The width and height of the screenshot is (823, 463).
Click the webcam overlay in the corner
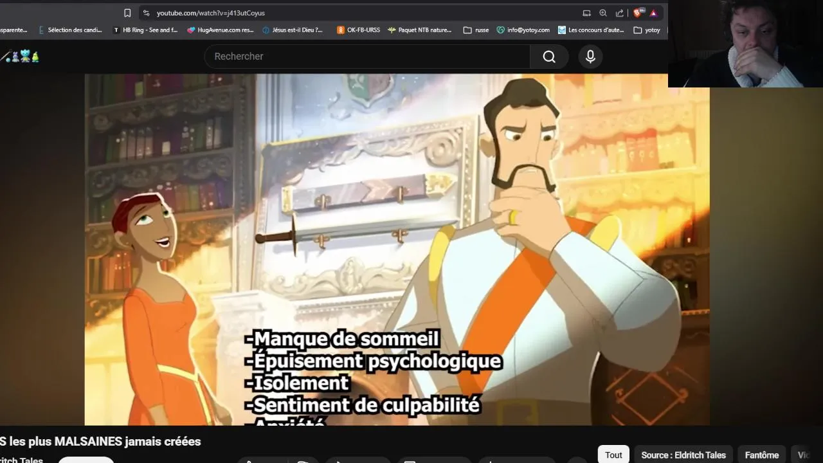coord(745,44)
